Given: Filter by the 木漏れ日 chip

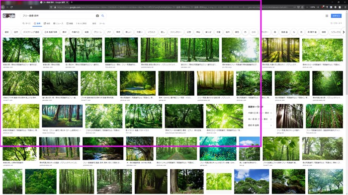Looking at the screenshot, I should (x=76, y=32).
